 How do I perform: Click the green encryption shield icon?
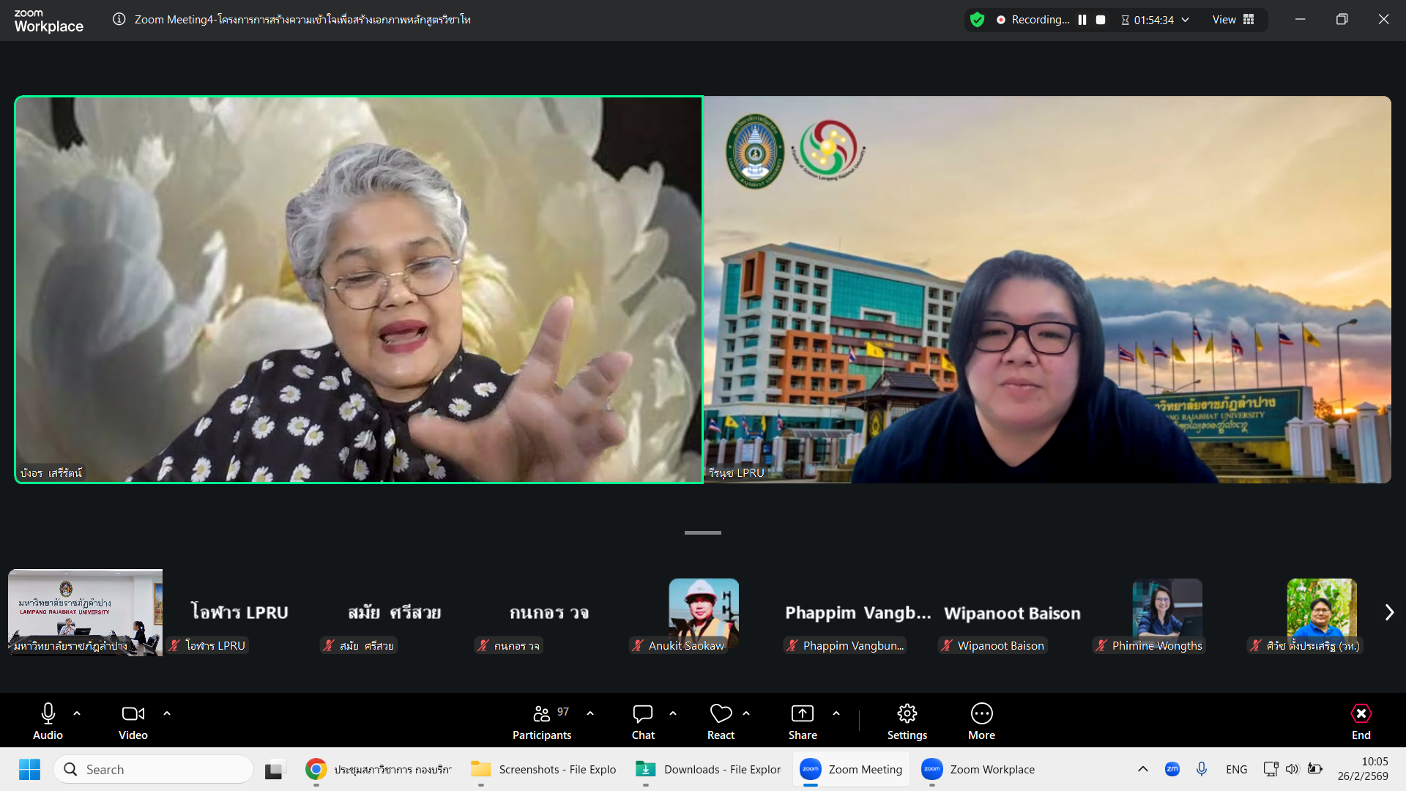[x=977, y=20]
